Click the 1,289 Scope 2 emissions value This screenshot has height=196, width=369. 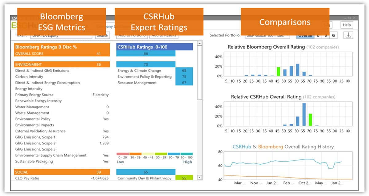point(104,143)
